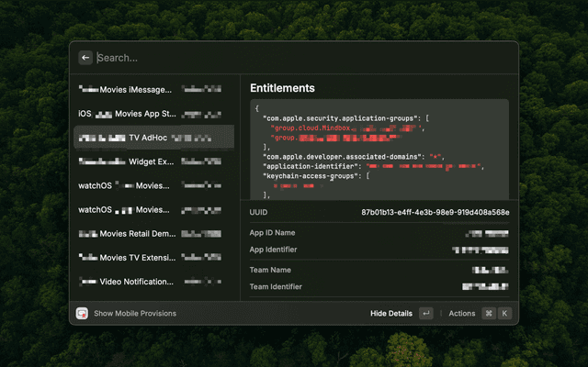Click the K key shortcut badge
The image size is (588, 367).
point(503,313)
